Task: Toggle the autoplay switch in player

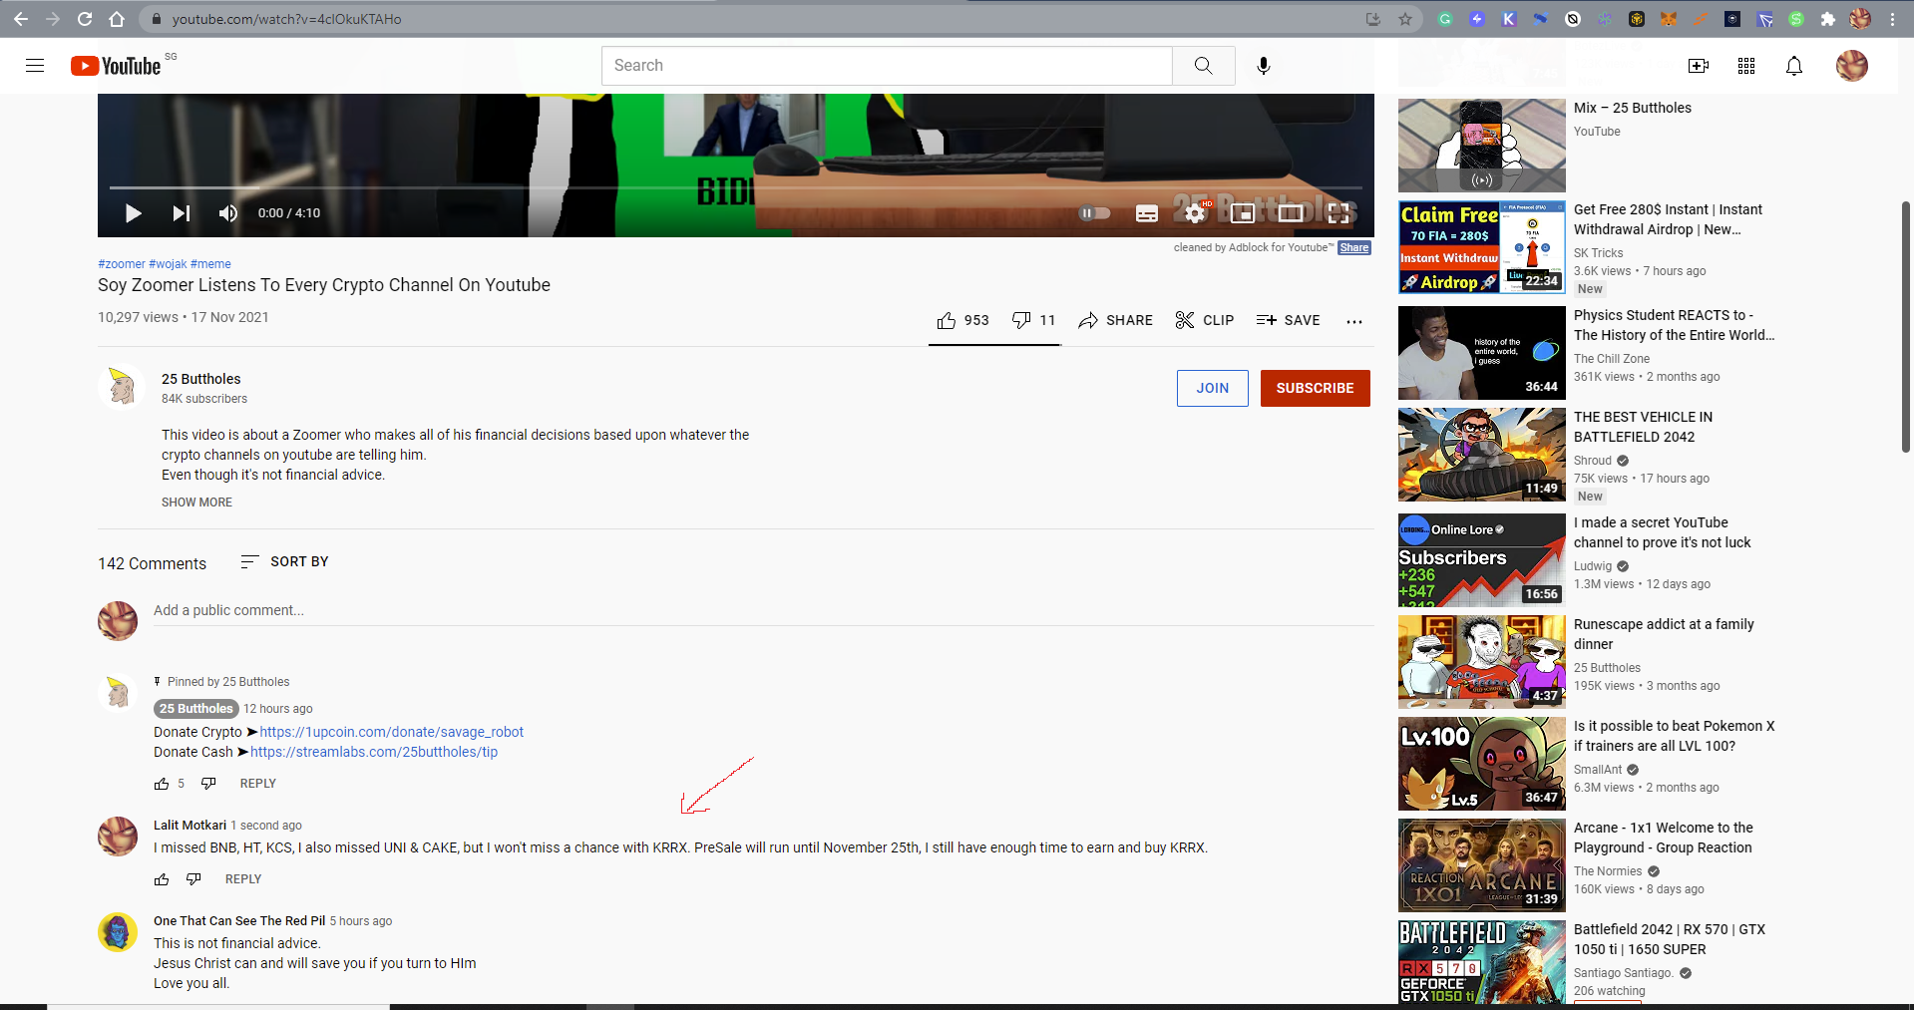Action: (1094, 213)
